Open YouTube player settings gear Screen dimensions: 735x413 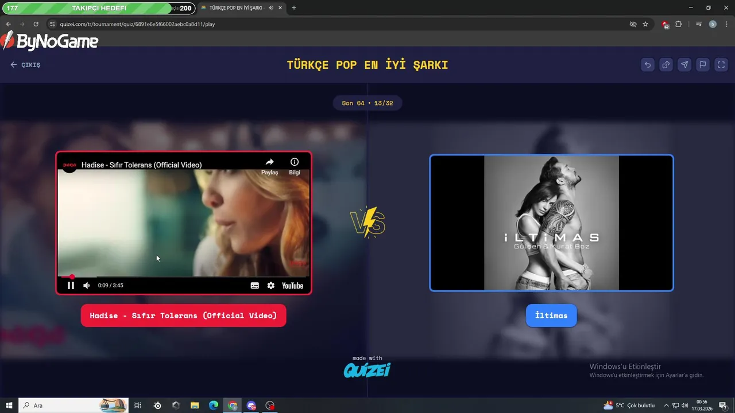point(271,286)
